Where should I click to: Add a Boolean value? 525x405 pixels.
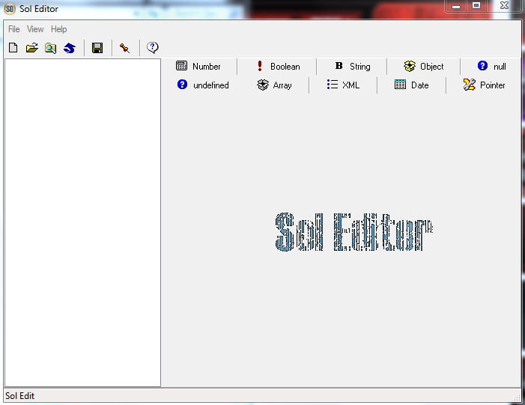coord(278,67)
